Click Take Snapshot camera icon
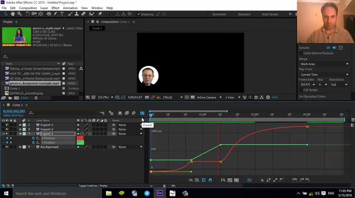This screenshot has height=198, width=355. click(147, 97)
